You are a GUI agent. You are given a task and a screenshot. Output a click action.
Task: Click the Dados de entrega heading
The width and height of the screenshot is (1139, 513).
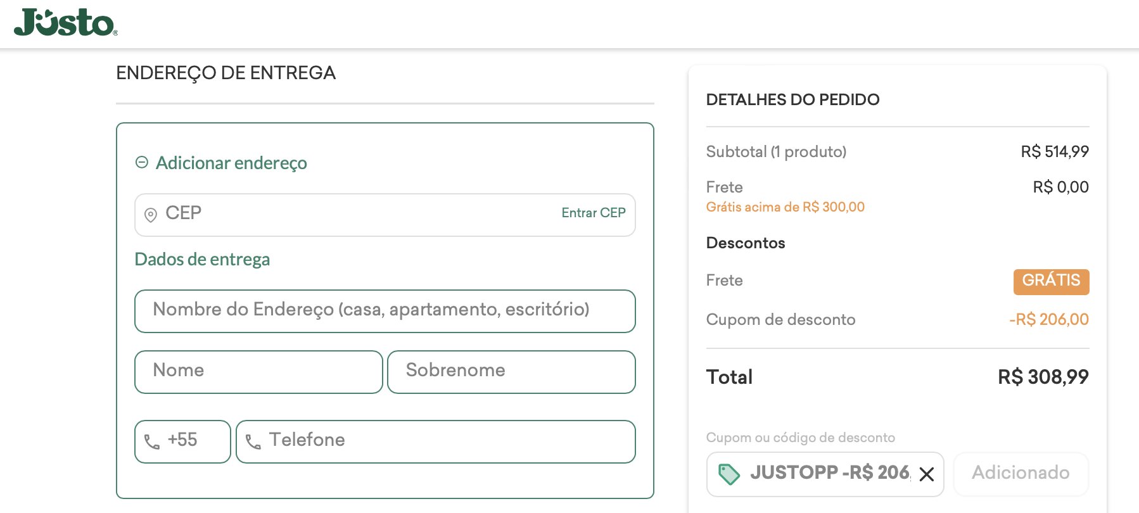(202, 259)
